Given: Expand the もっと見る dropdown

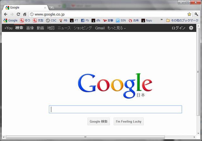Looking at the screenshot, I should 116,28.
